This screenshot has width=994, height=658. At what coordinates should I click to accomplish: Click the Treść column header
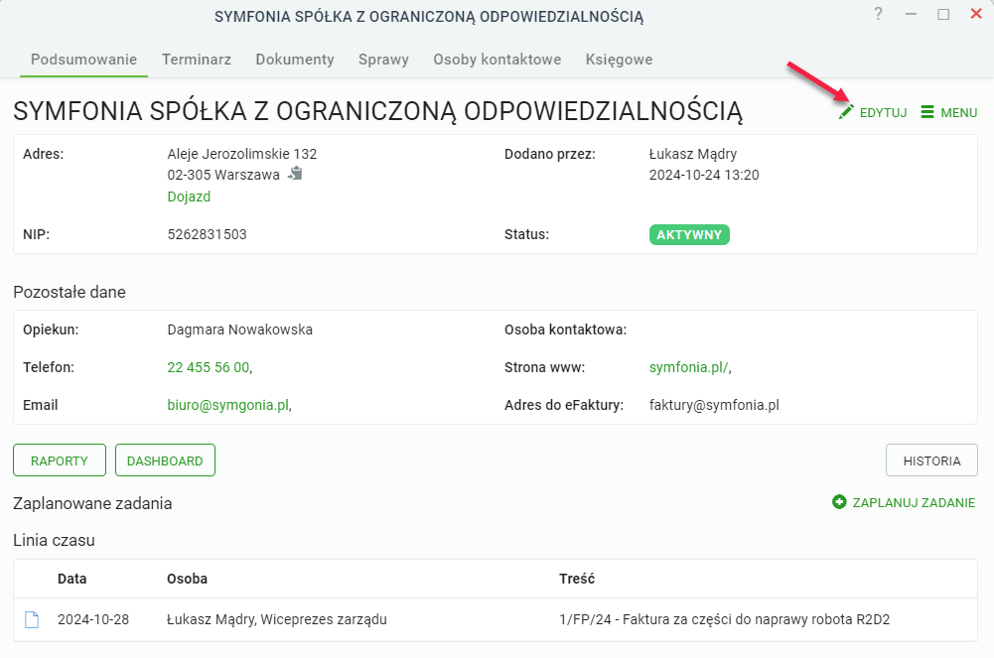pos(577,579)
